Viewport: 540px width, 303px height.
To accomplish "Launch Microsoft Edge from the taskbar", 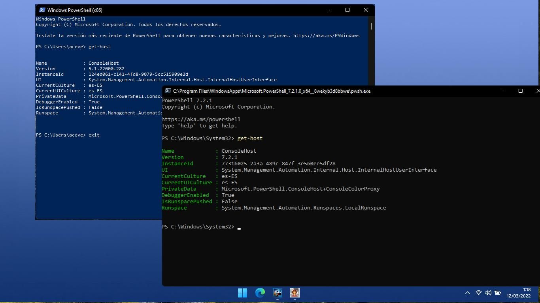I will tap(260, 293).
